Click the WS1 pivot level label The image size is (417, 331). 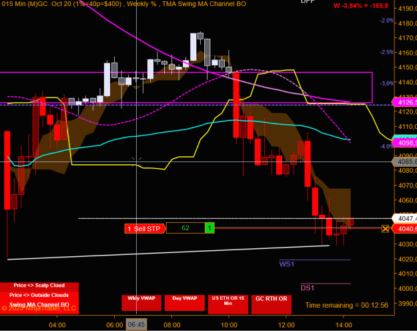(x=287, y=264)
